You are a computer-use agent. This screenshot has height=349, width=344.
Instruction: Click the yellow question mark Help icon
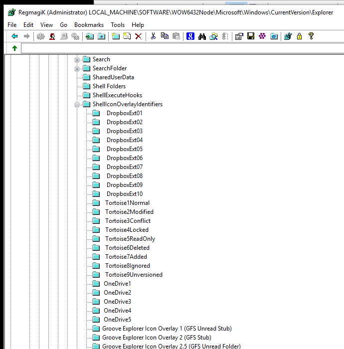311,36
